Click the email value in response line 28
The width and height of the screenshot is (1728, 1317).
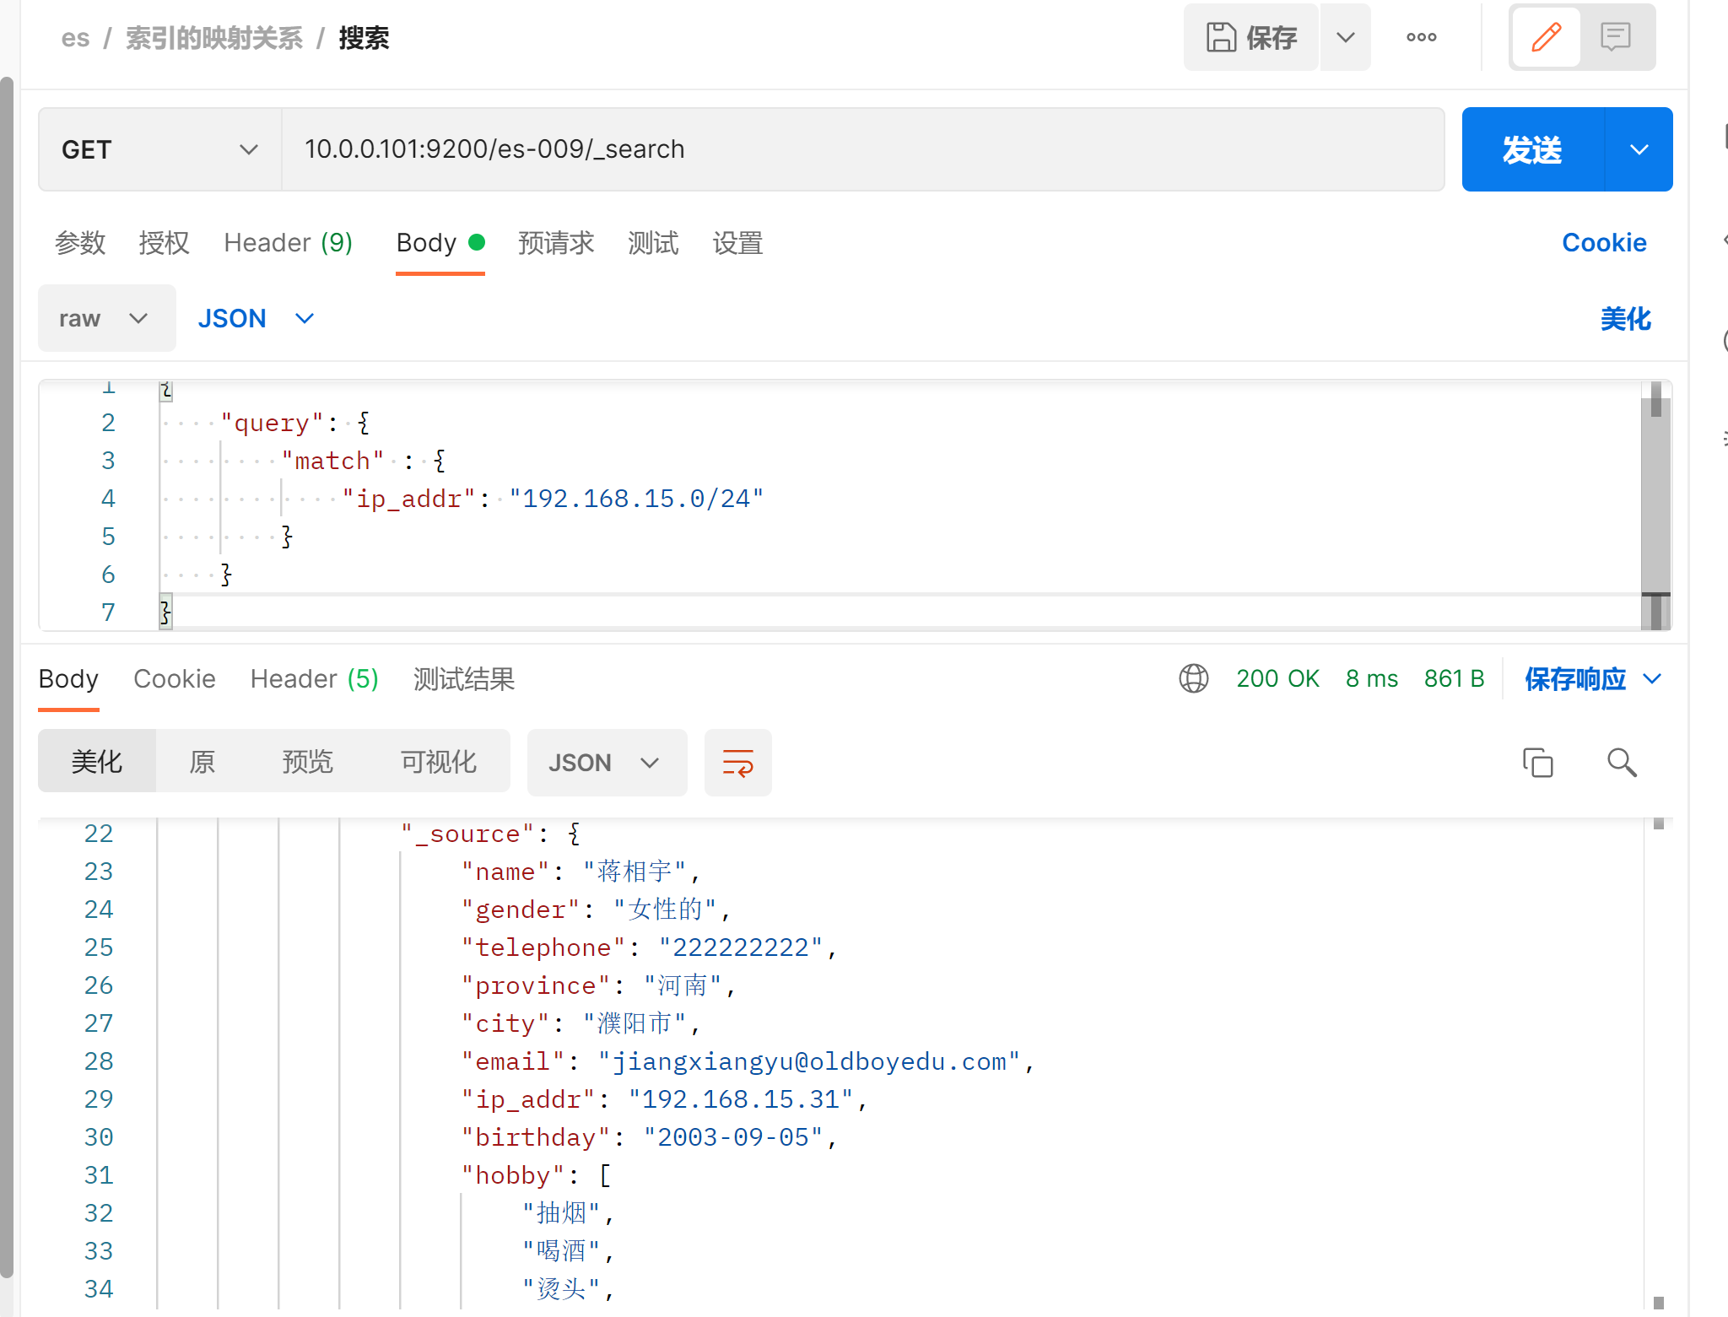coord(809,1061)
